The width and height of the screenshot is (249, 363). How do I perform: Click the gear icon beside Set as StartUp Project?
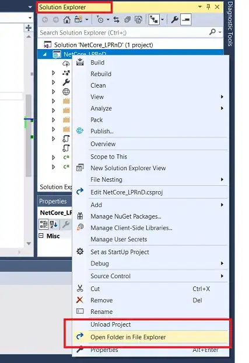80,251
